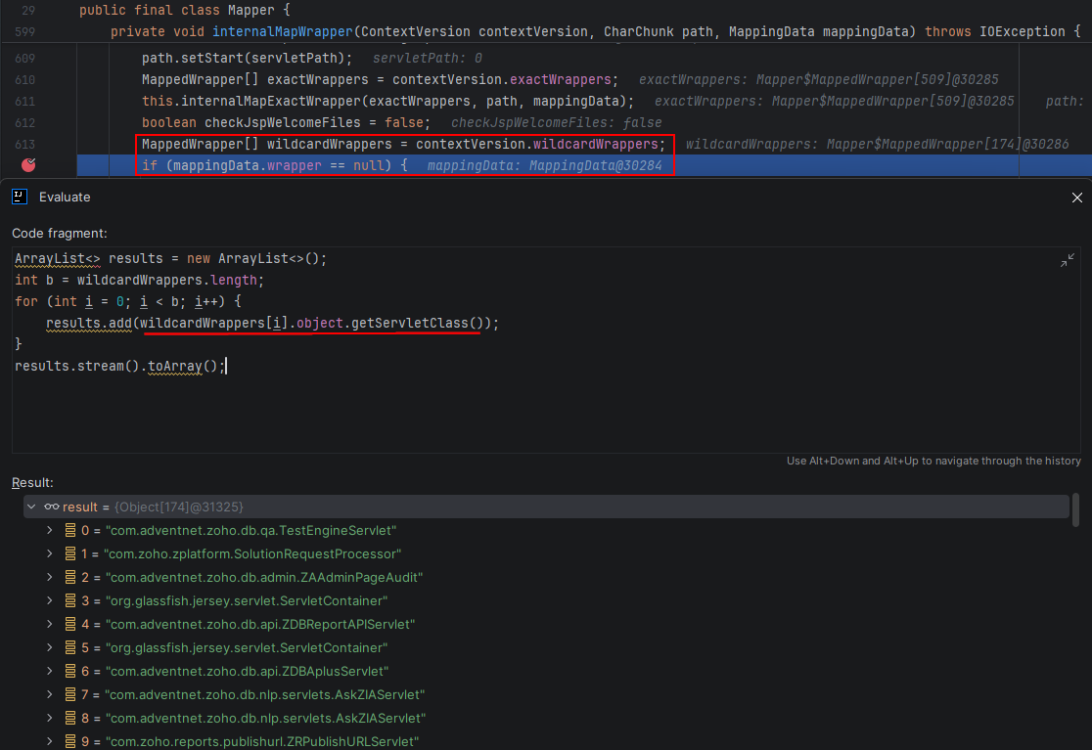Viewport: 1092px width, 750px height.
Task: Click getServletClass() in code fragment
Action: (417, 323)
